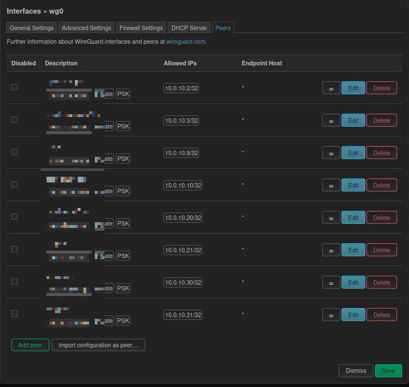Delete the peer with IP 10.0.10.20/32
This screenshot has width=409, height=387.
coord(381,218)
